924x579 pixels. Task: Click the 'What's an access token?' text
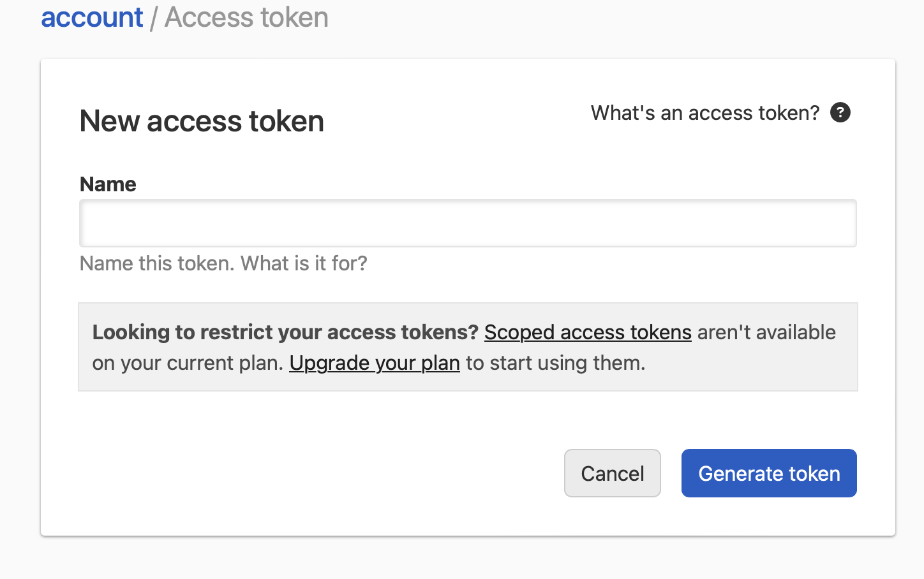point(704,113)
